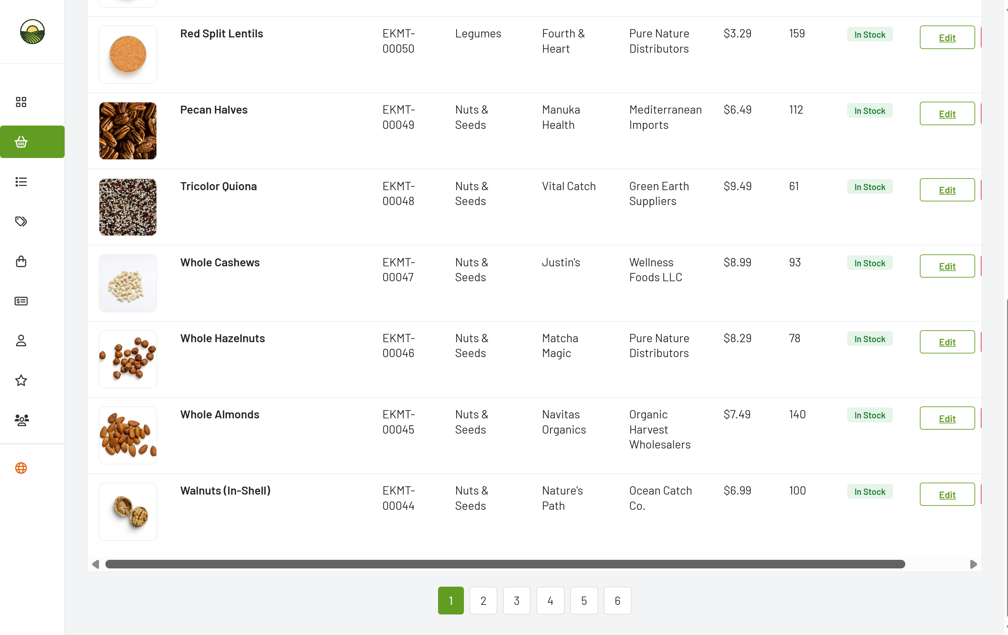Click SKU EKMT-00045
This screenshot has height=635, width=1008.
tap(398, 422)
